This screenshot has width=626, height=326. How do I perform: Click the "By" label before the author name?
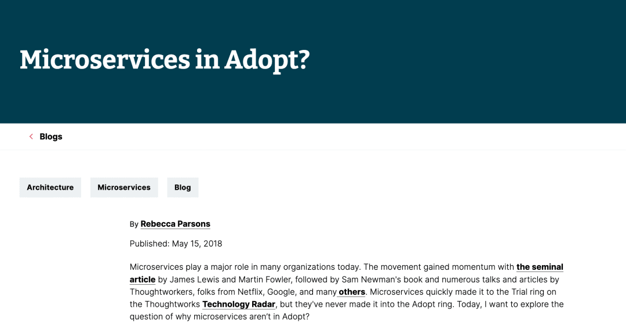pyautogui.click(x=134, y=224)
